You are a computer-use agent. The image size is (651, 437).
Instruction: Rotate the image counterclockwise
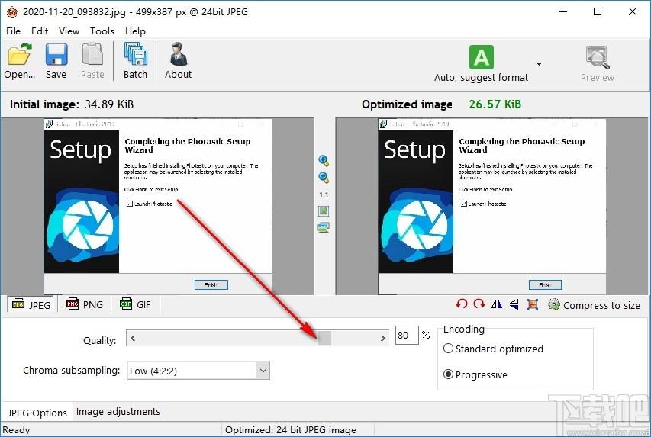(461, 304)
